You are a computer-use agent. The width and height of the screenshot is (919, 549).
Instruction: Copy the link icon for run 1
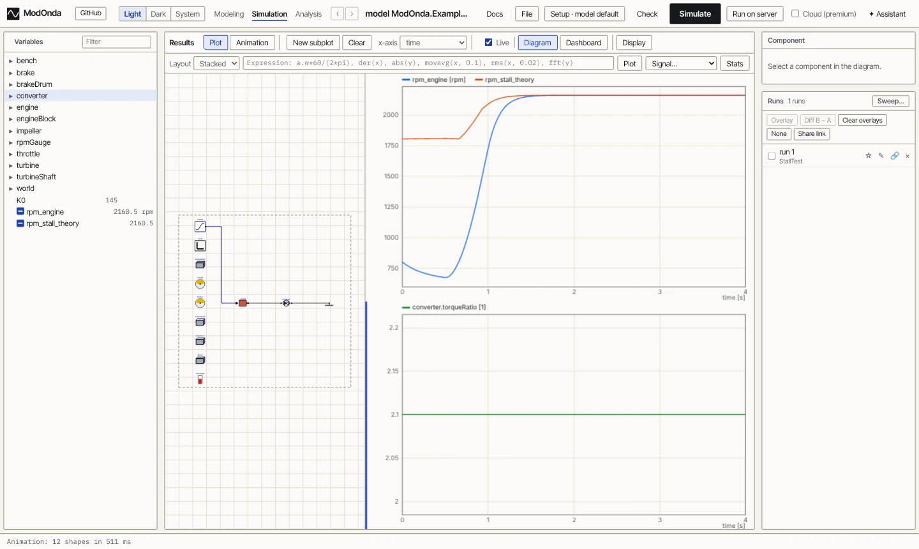(895, 156)
